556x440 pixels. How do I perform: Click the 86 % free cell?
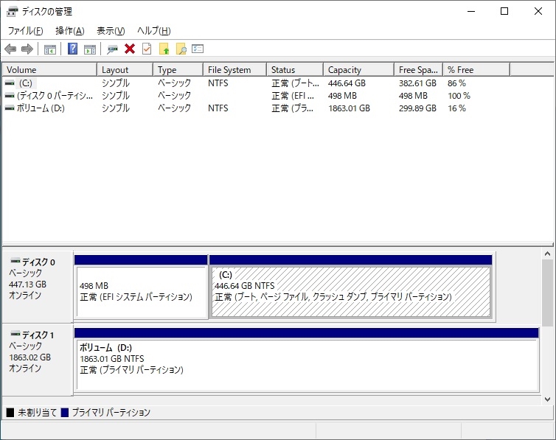(456, 83)
